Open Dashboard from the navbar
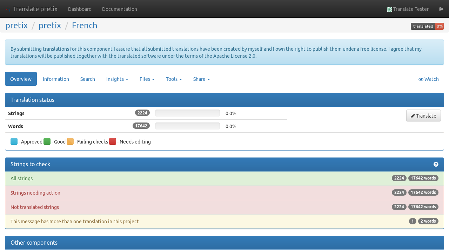 tap(80, 9)
